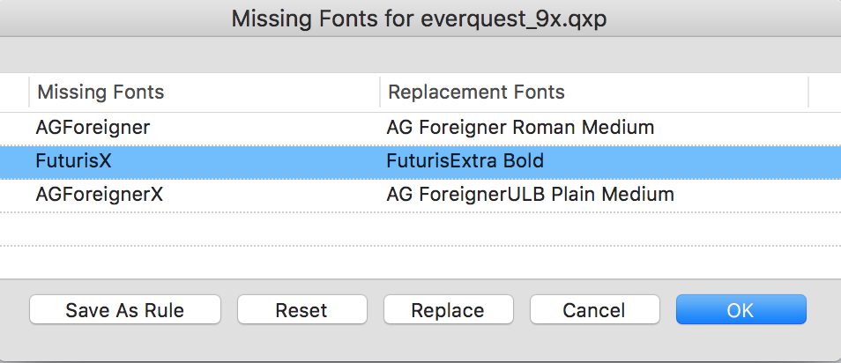The height and width of the screenshot is (363, 841).
Task: Click the blank header right of Replacement Fonts
Action: pos(824,93)
